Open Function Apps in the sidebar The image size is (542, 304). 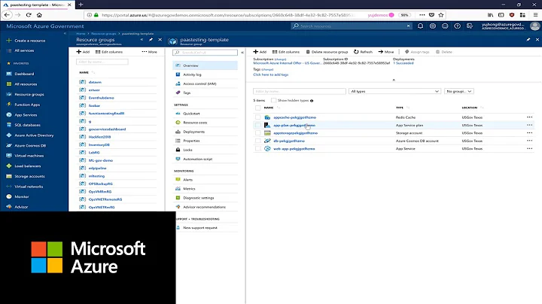[x=27, y=105]
